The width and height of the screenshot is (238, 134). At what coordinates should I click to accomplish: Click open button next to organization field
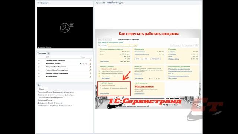(x=135, y=45)
